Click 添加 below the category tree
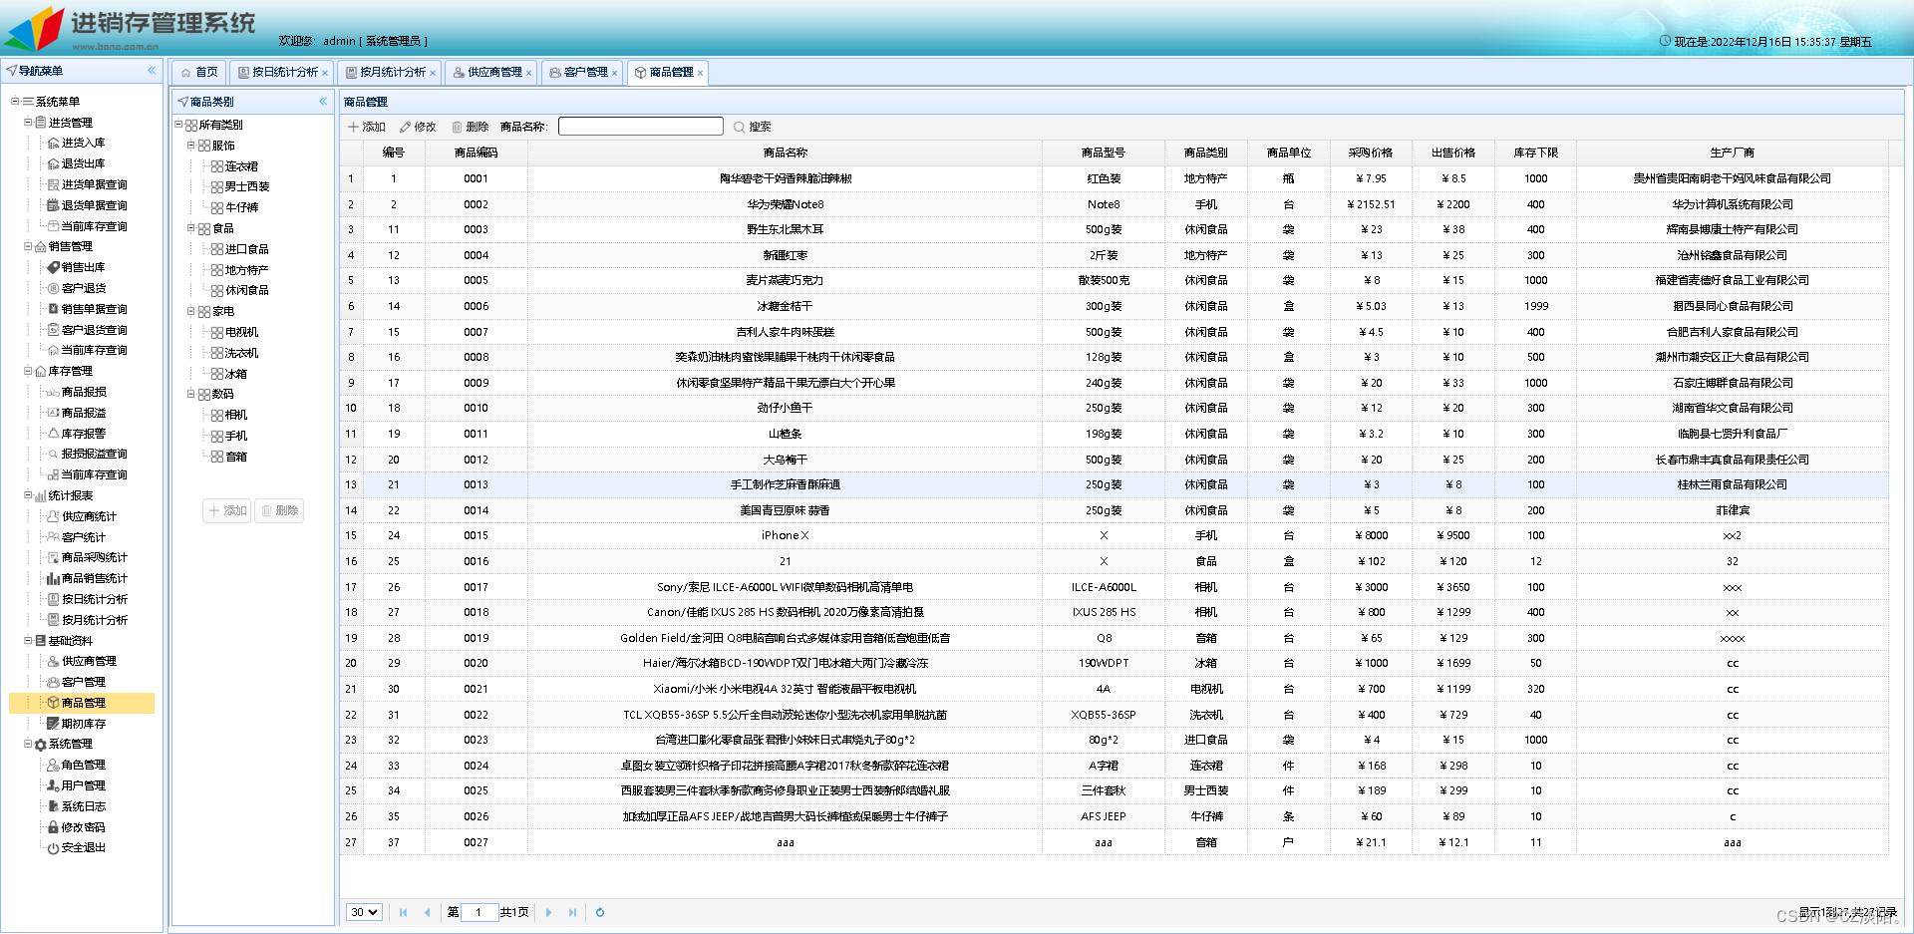Screen dimensions: 1914x934 [226, 510]
